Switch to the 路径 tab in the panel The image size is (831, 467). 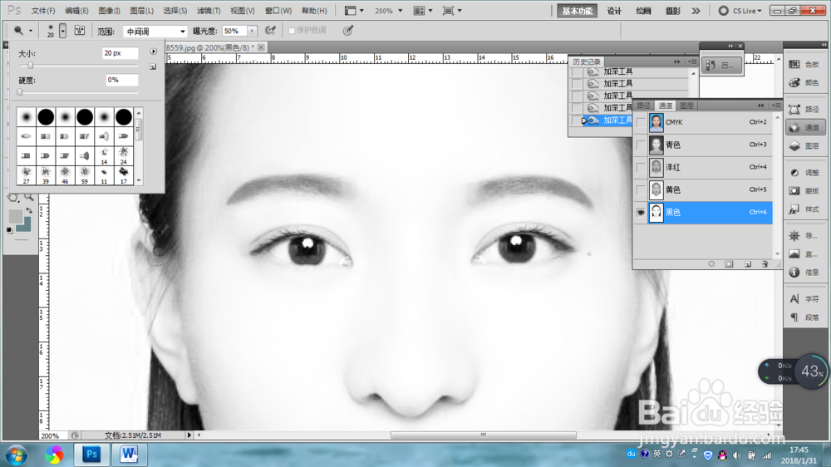[643, 106]
